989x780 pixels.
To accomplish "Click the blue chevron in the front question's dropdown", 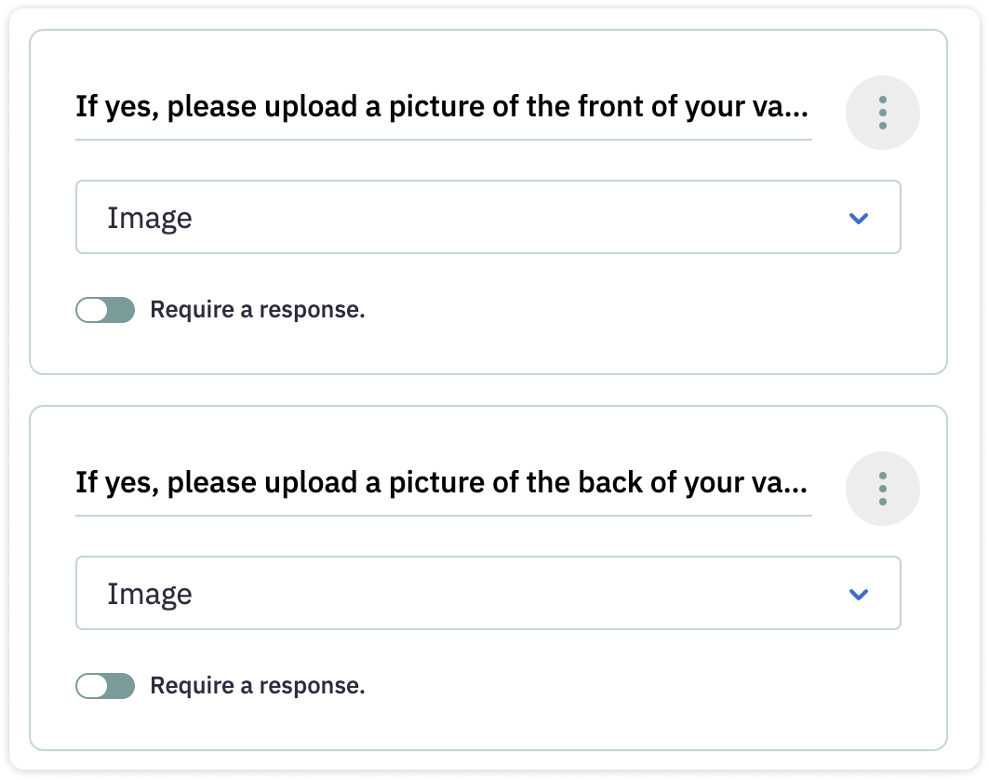I will pyautogui.click(x=858, y=218).
